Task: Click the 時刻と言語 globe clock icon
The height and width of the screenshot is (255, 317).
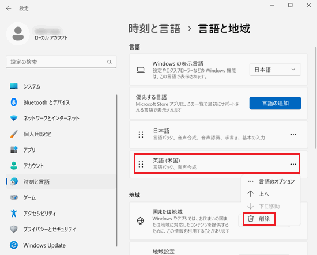Action: tap(14, 181)
